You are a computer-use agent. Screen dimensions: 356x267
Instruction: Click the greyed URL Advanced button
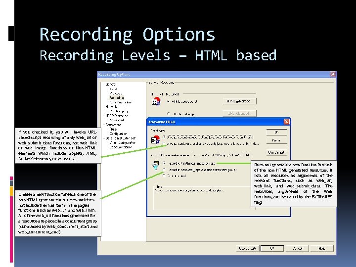tap(240, 113)
